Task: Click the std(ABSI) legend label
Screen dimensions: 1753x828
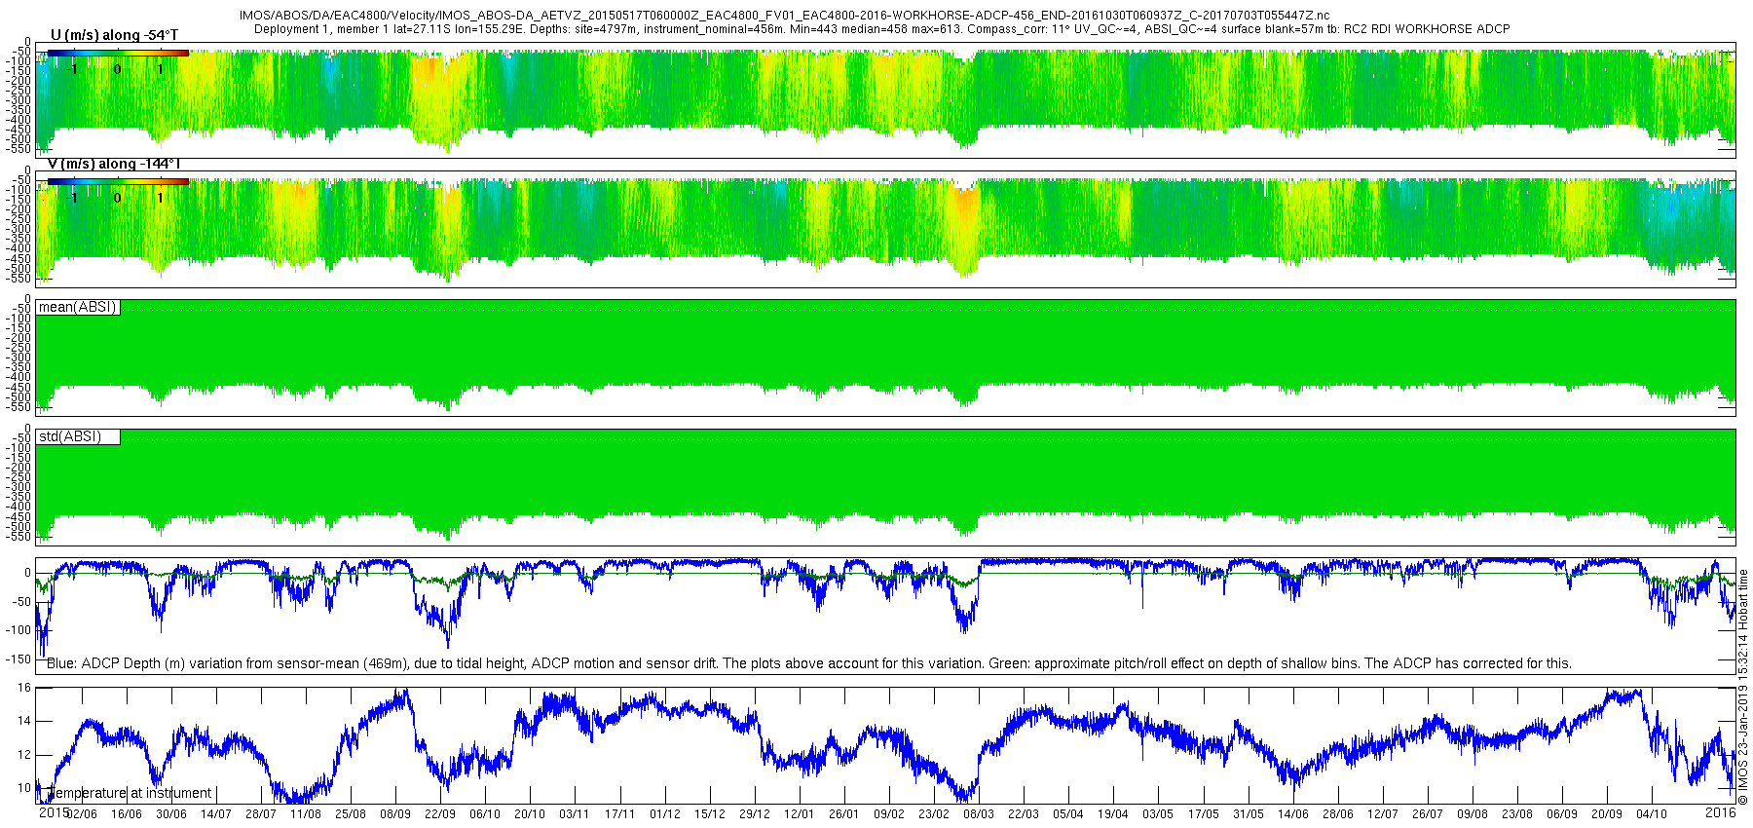Action: pos(70,436)
